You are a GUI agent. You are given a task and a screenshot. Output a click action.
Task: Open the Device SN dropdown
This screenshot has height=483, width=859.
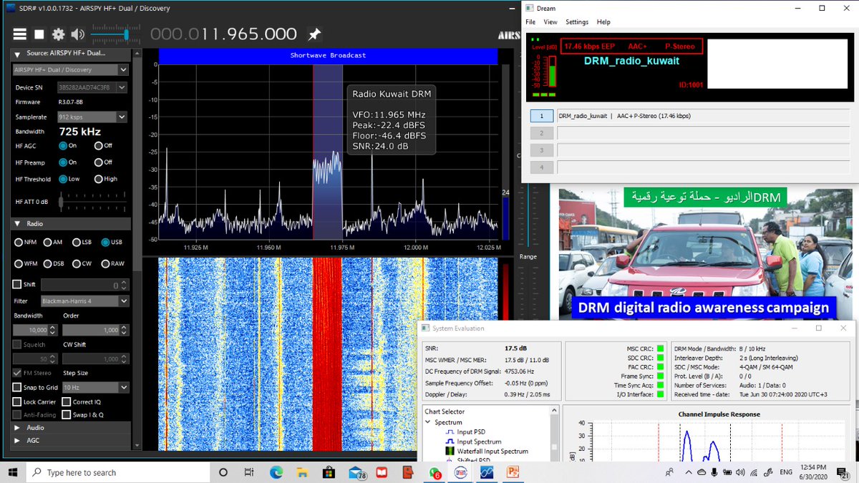click(x=122, y=87)
